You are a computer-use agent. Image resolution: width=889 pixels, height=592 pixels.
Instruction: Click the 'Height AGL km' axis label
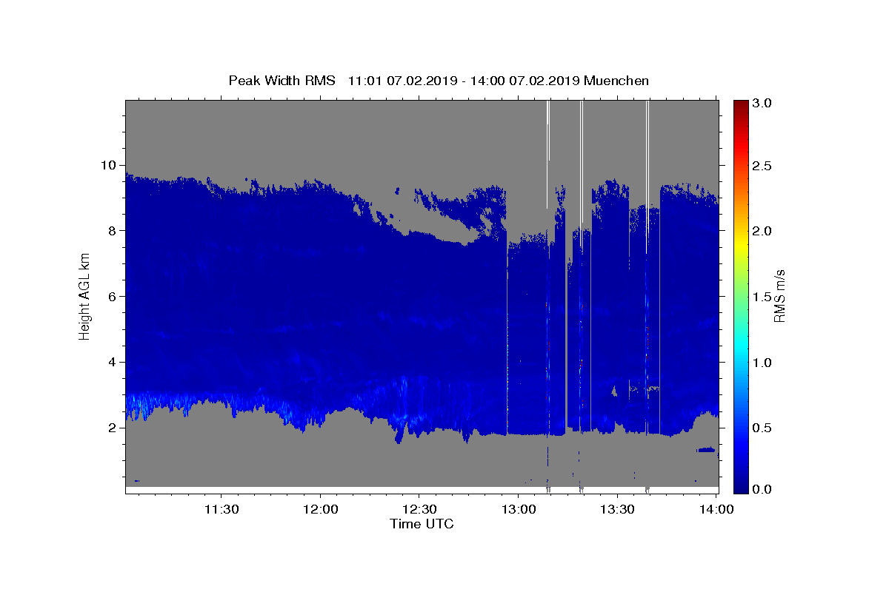pos(85,296)
